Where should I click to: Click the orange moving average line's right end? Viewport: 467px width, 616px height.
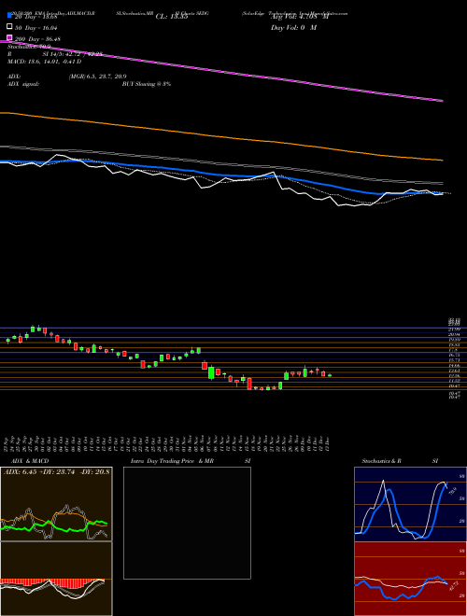(x=442, y=160)
